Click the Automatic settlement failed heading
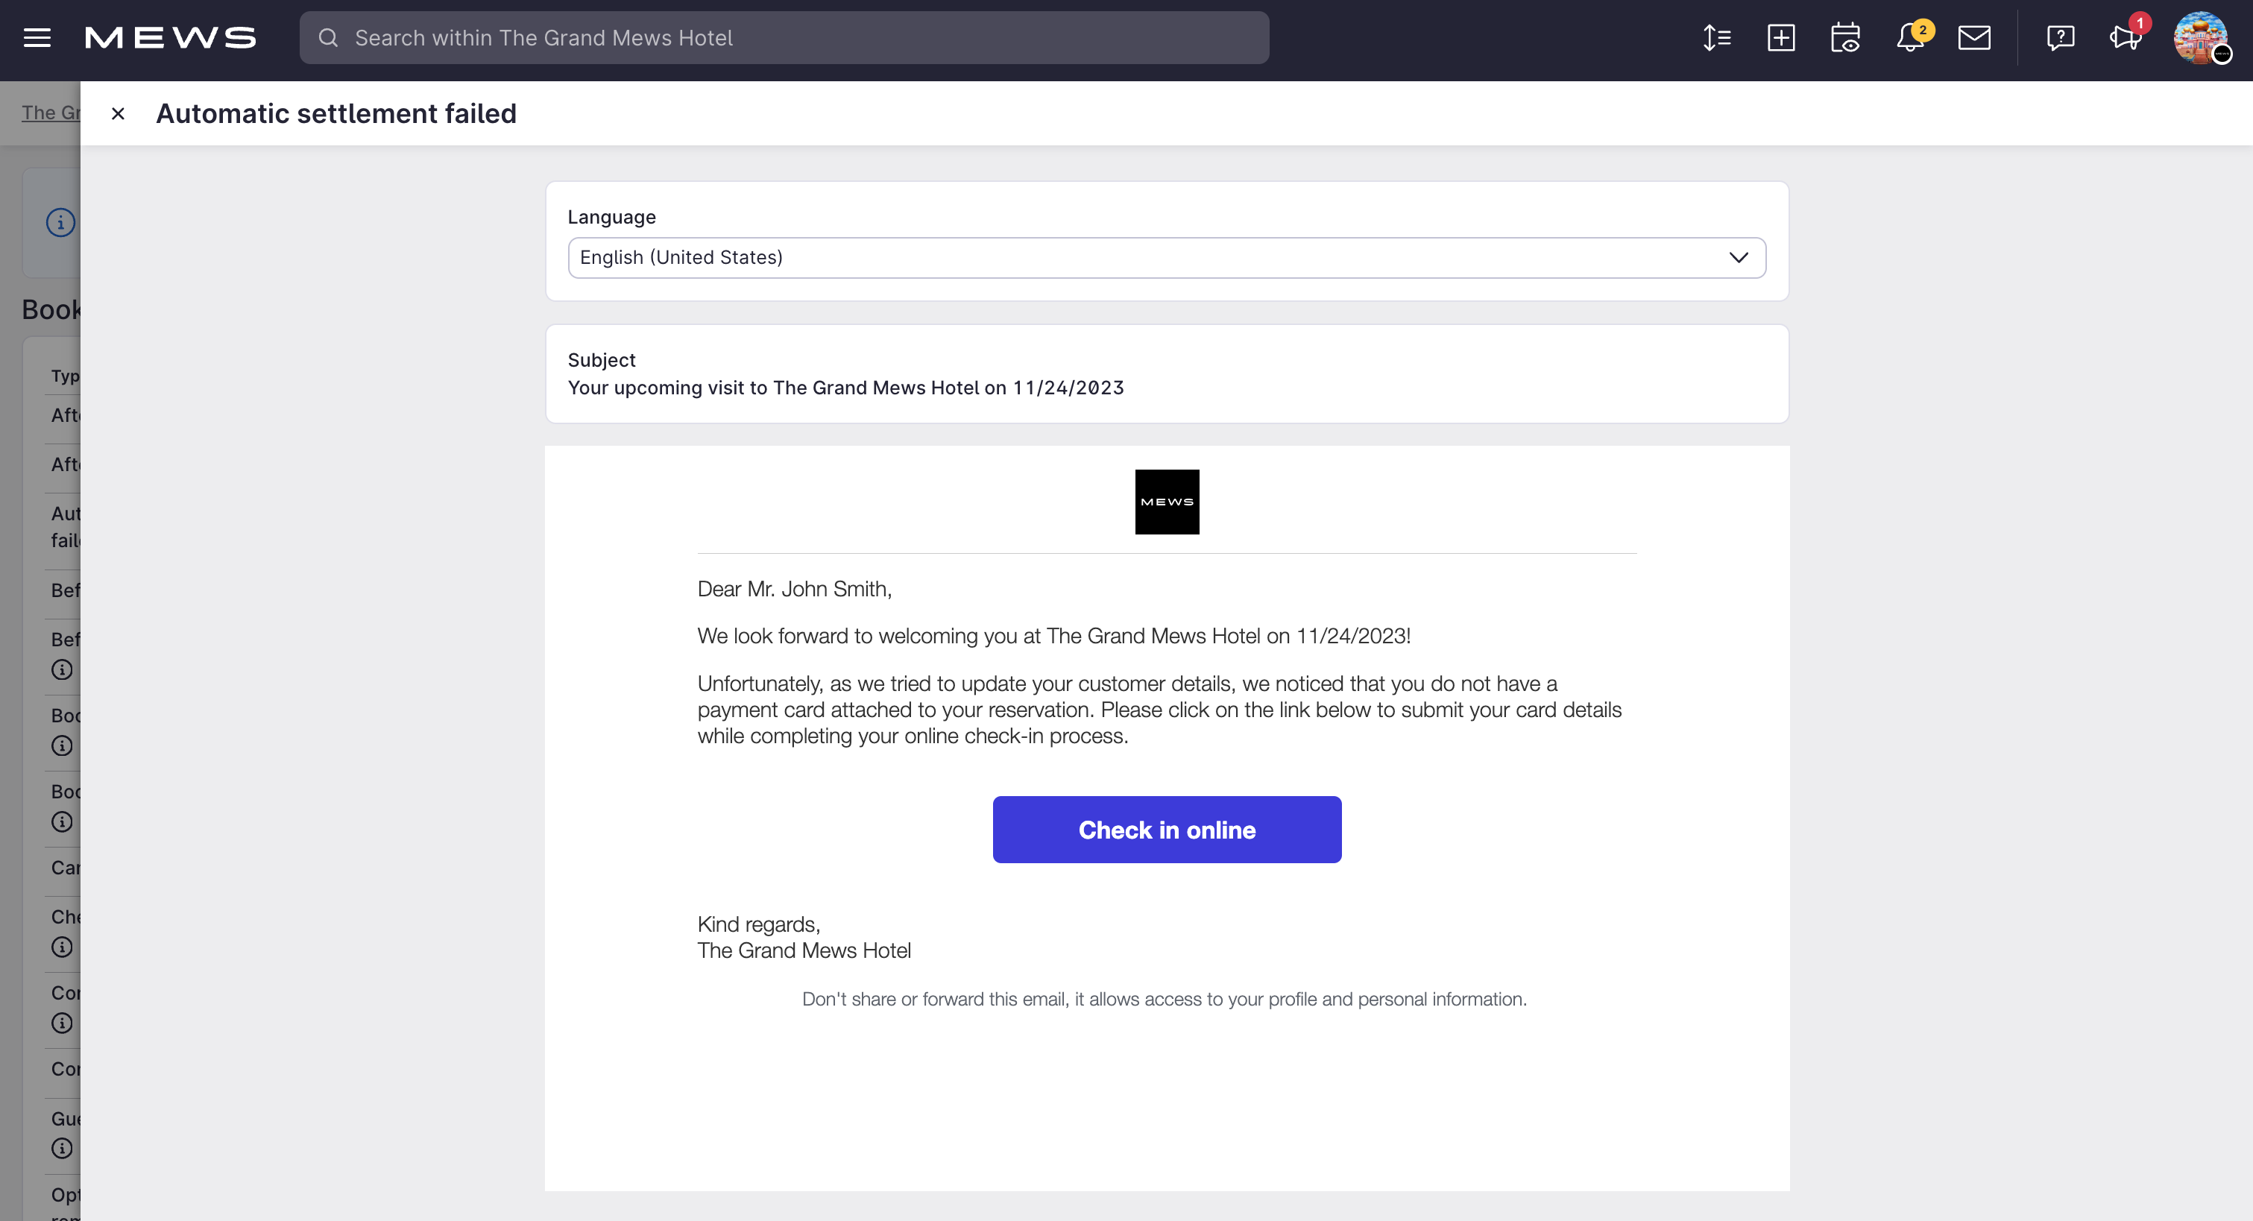2253x1221 pixels. click(335, 114)
